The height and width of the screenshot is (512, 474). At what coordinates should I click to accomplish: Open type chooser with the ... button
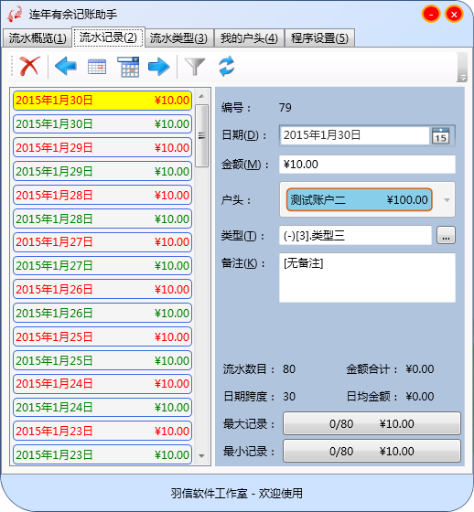pyautogui.click(x=446, y=235)
